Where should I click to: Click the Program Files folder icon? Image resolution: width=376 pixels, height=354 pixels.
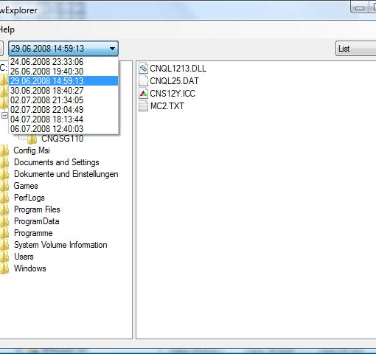point(4,209)
